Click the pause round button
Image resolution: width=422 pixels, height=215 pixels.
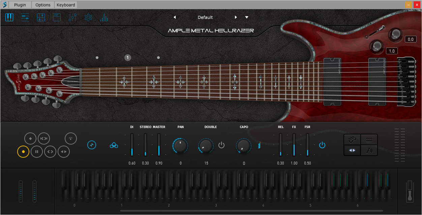(x=37, y=152)
